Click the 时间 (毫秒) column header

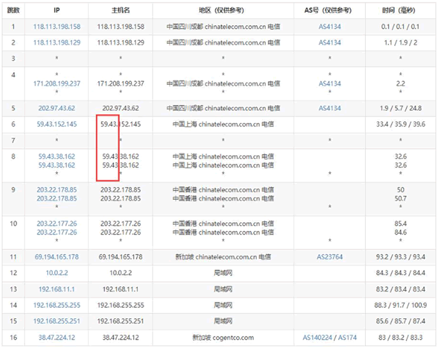(x=401, y=11)
